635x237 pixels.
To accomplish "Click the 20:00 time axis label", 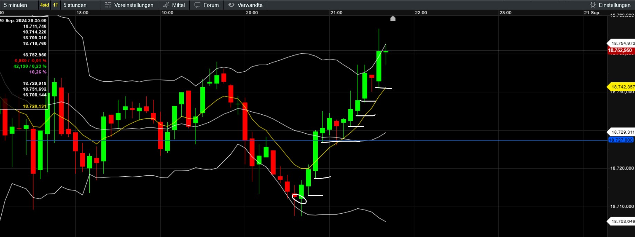I will click(252, 13).
